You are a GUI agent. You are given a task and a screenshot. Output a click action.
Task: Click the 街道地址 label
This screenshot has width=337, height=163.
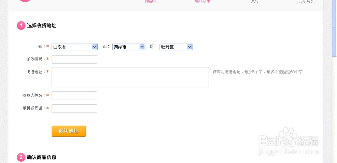pyautogui.click(x=36, y=72)
